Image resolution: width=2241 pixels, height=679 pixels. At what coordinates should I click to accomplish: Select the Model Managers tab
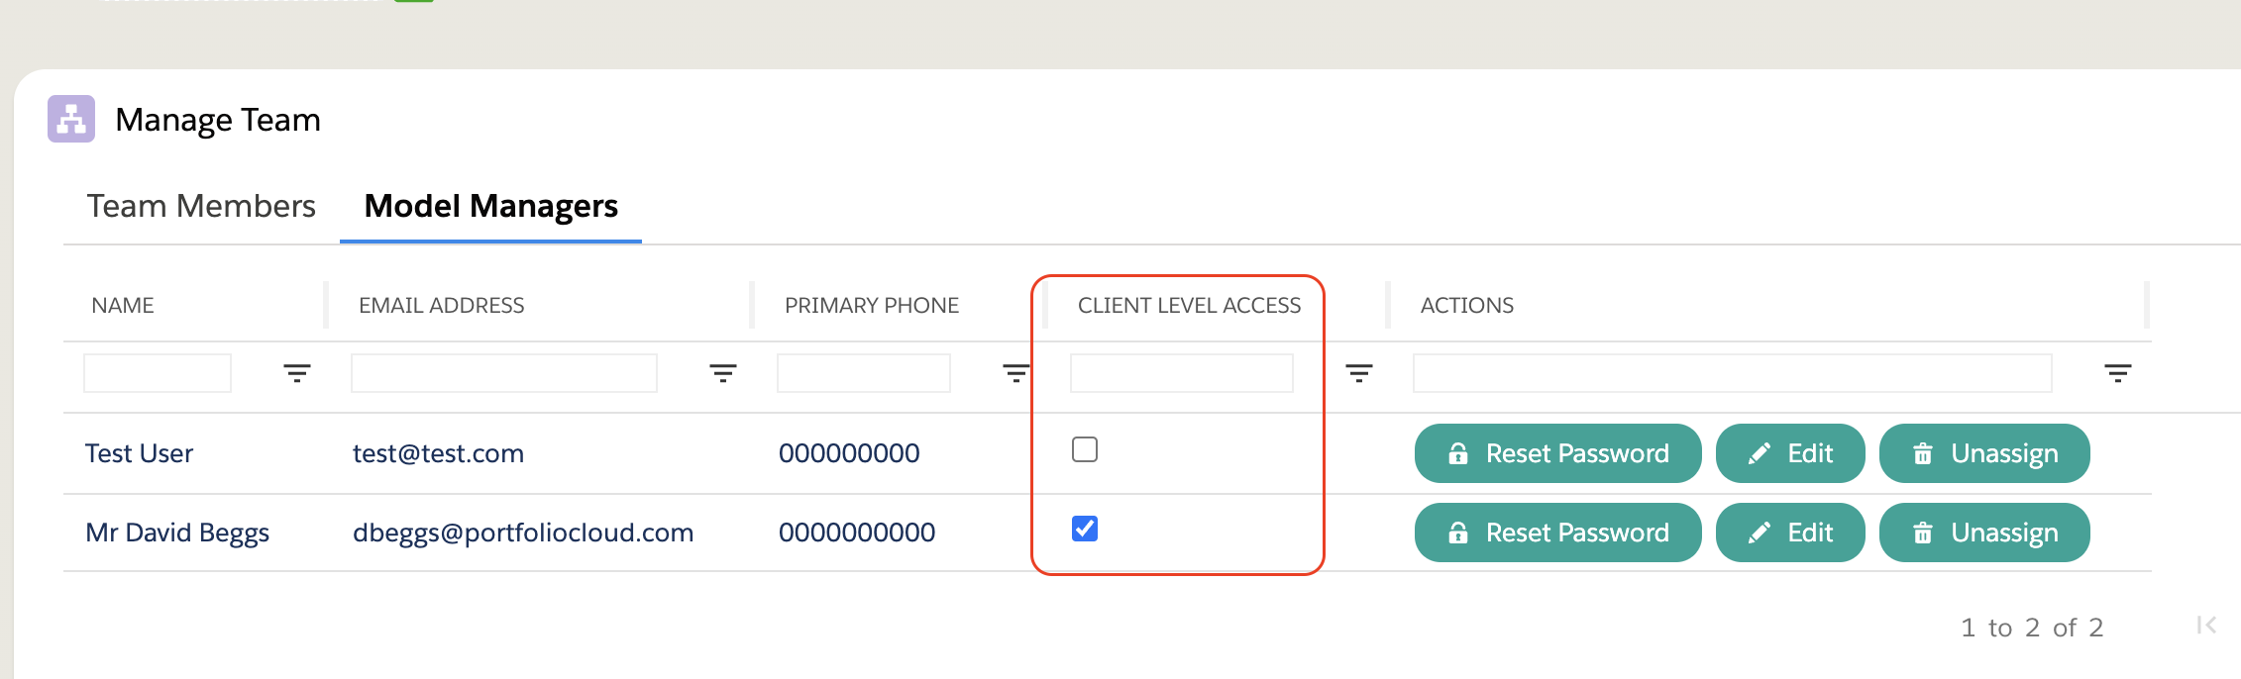coord(490,206)
